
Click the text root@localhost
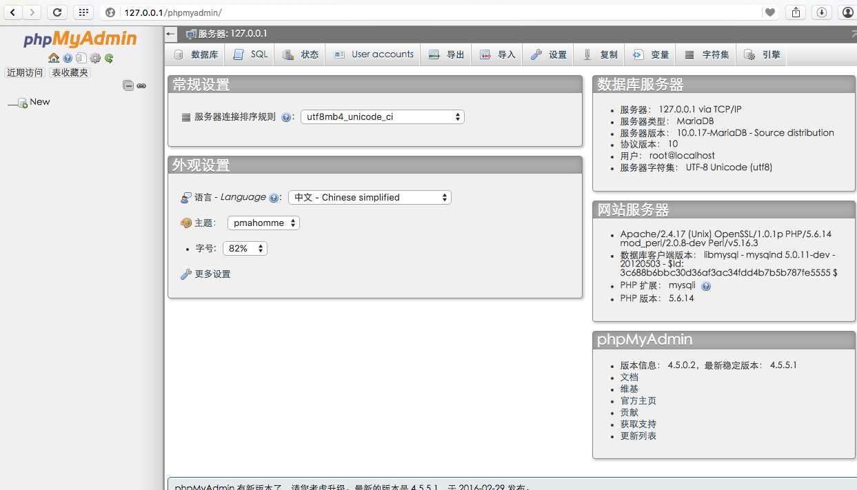pos(682,156)
